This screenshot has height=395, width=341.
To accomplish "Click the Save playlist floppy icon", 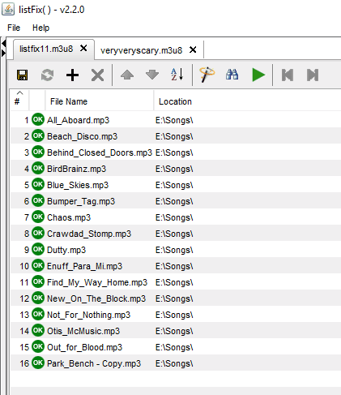I will 22,75.
